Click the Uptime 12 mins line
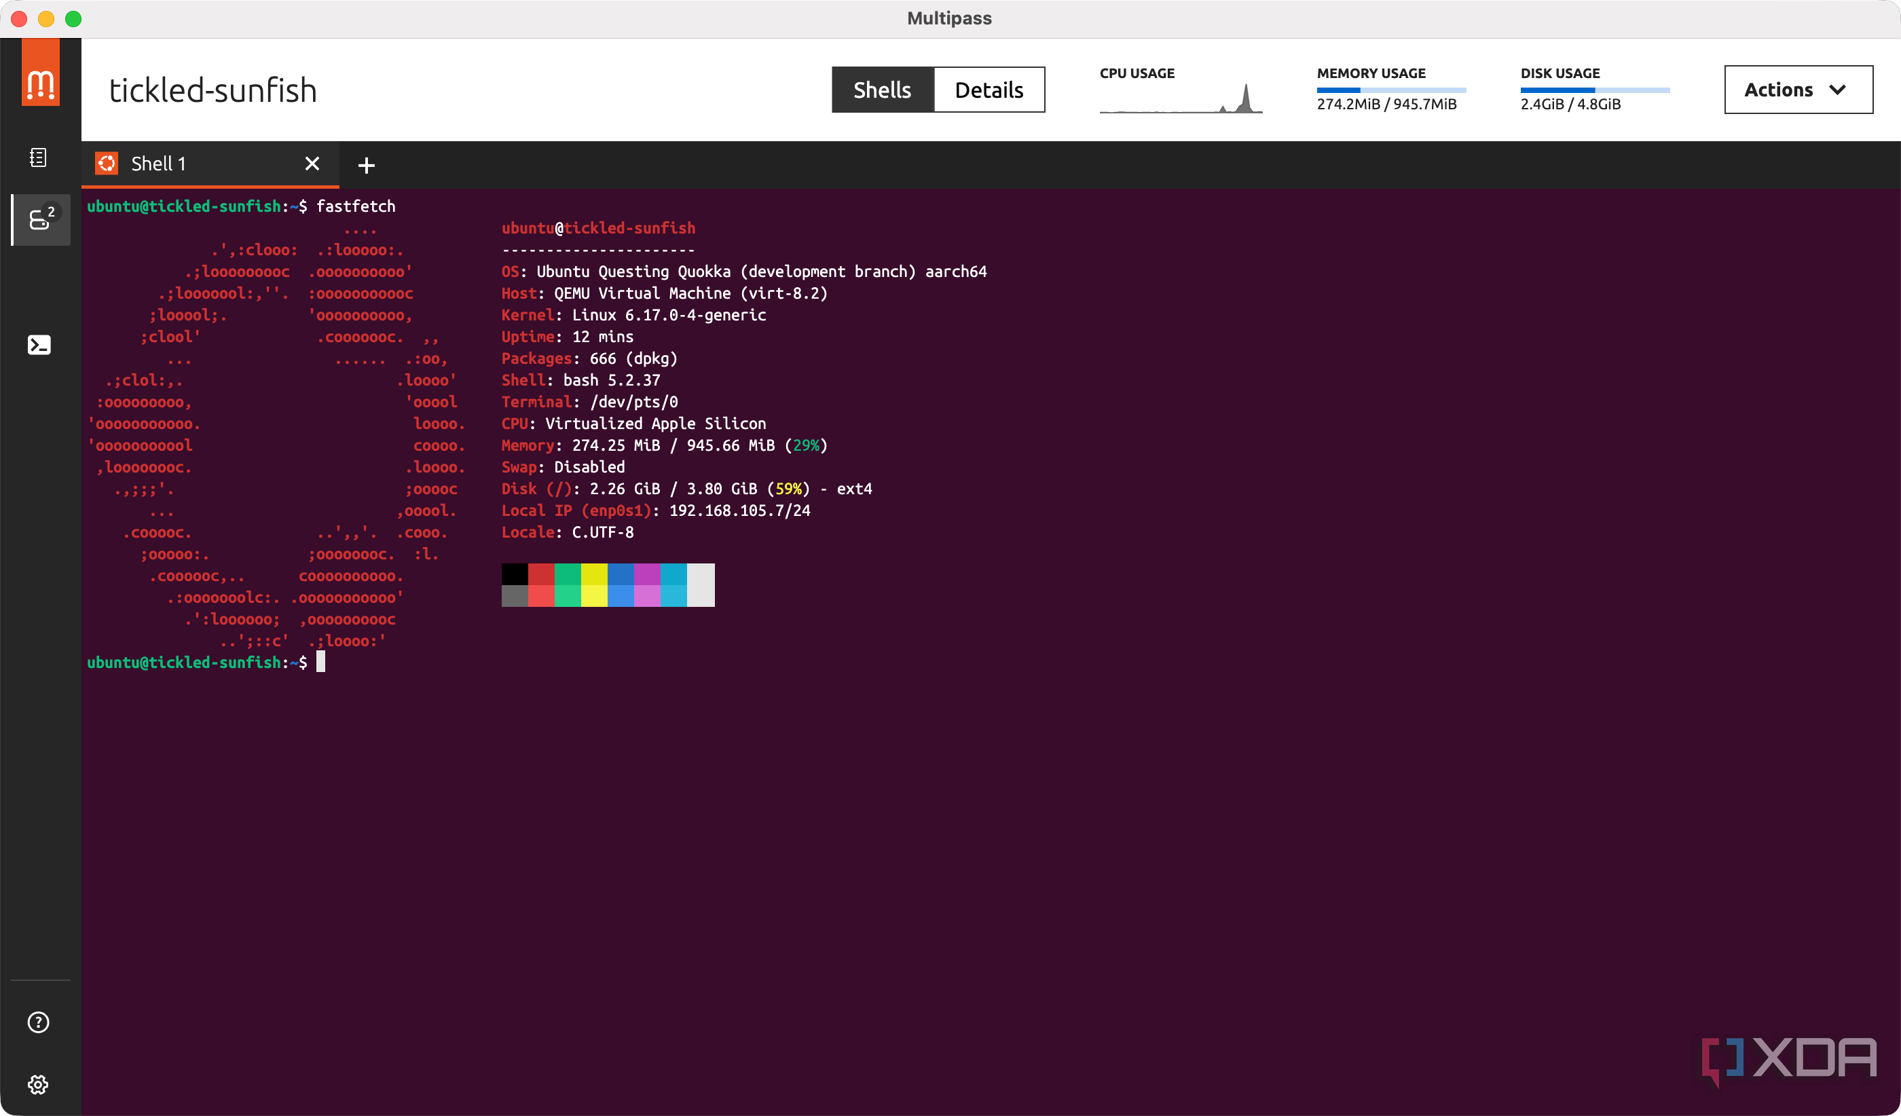This screenshot has height=1116, width=1901. pos(568,336)
